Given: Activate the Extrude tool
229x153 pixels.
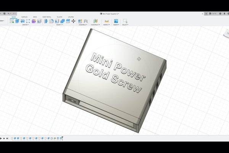Looking at the screenshot, I should [x=17, y=21].
